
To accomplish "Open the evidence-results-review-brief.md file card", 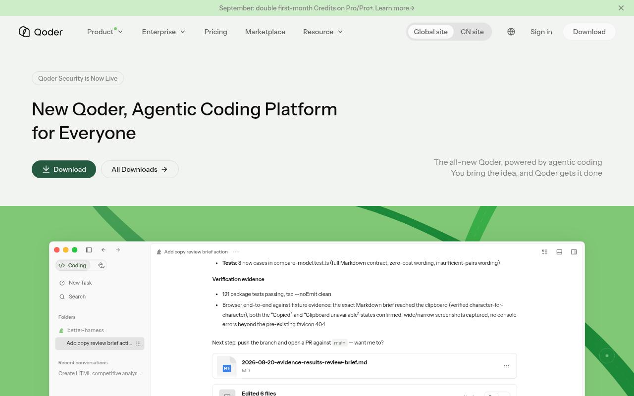I will click(x=365, y=366).
